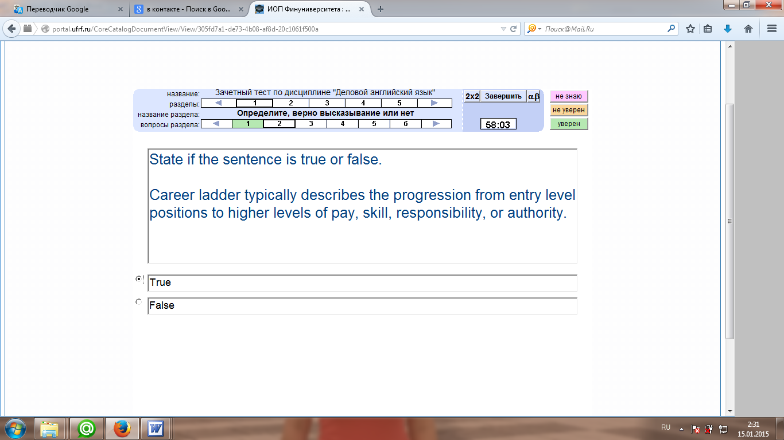
Task: Open question 6 in вопросы раздела row
Action: 406,124
